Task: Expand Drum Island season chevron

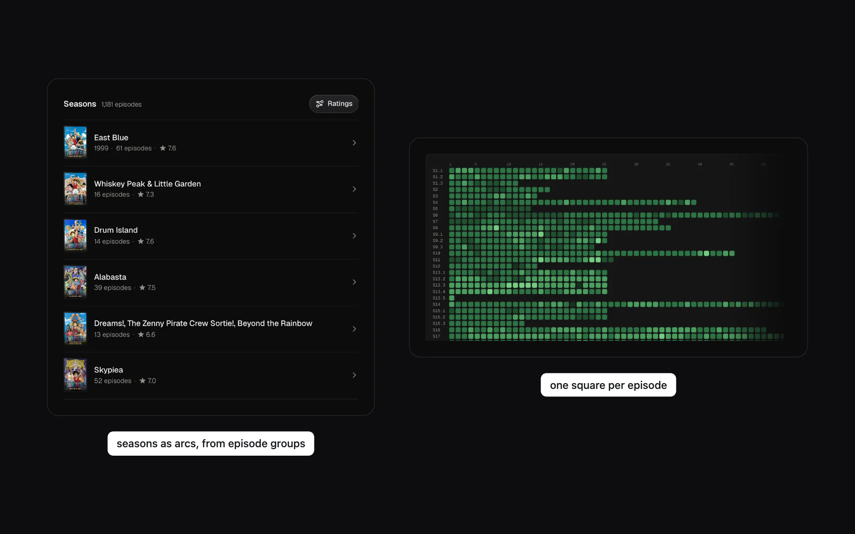Action: click(354, 236)
